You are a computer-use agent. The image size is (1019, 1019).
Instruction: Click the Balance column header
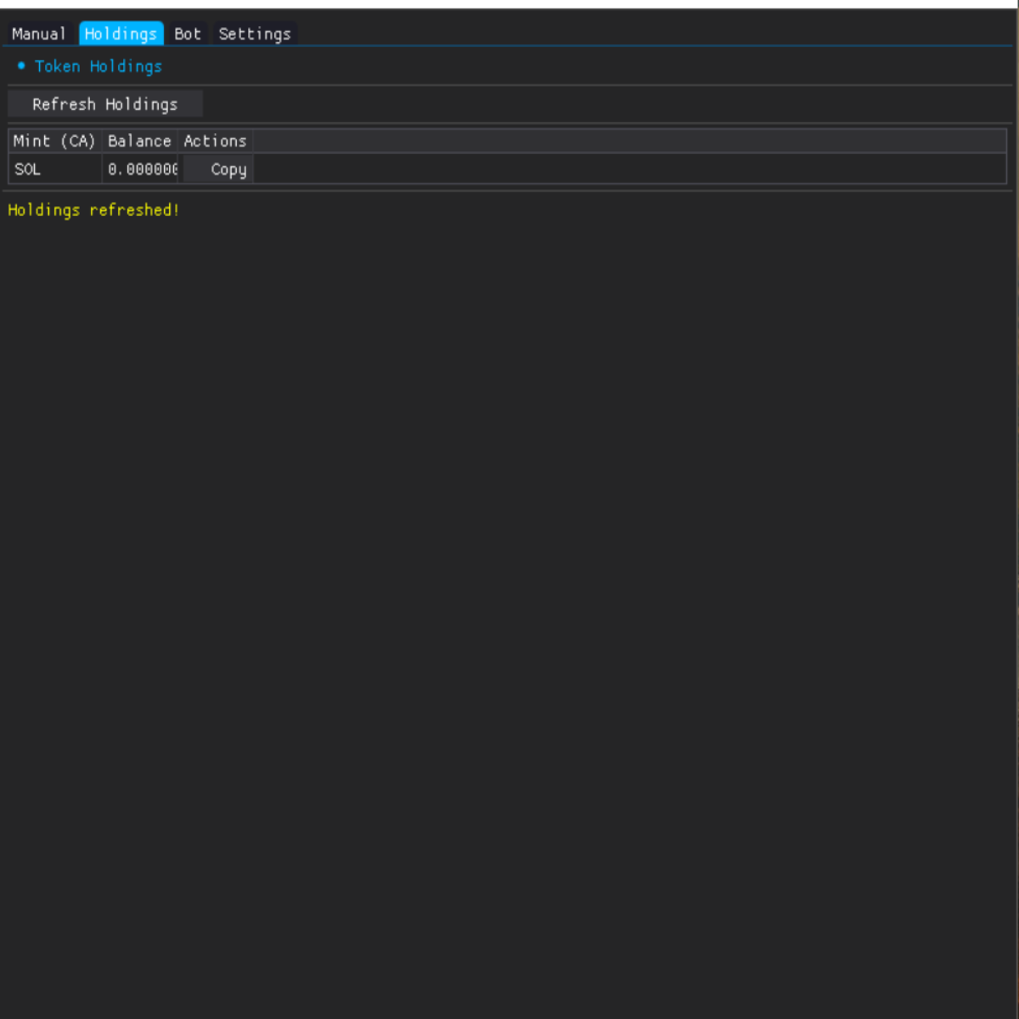point(139,141)
